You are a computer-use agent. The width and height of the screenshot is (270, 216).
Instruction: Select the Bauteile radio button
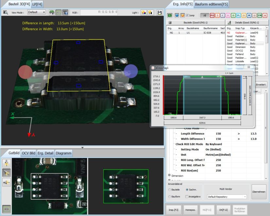(x=170, y=189)
